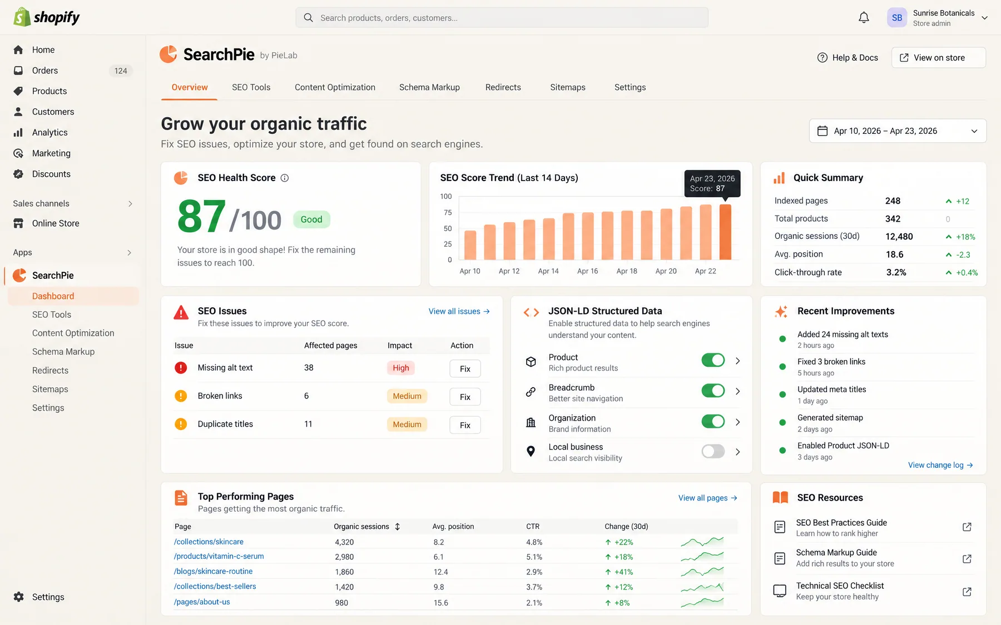
Task: Click the Apr 23 highlighted score bar
Action: click(725, 232)
